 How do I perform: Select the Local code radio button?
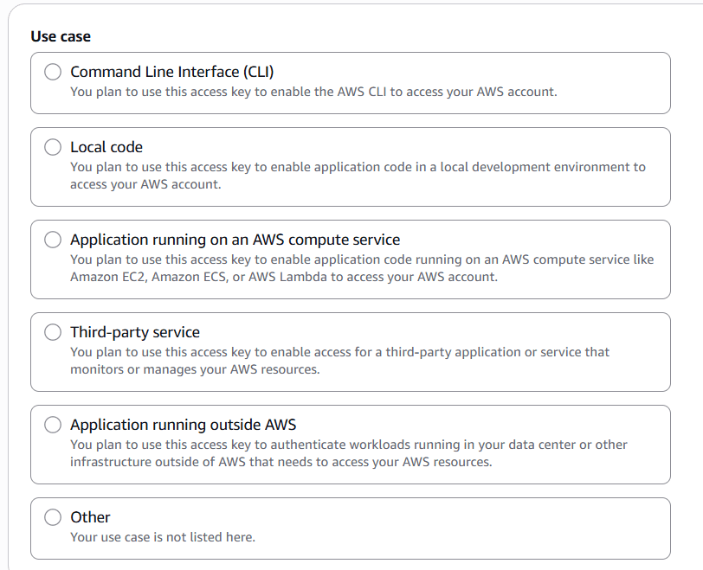pyautogui.click(x=53, y=148)
